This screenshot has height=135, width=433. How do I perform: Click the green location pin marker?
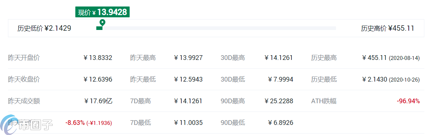tap(102, 22)
